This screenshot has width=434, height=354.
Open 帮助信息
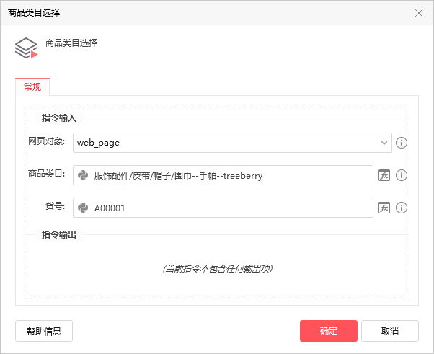[x=44, y=331]
